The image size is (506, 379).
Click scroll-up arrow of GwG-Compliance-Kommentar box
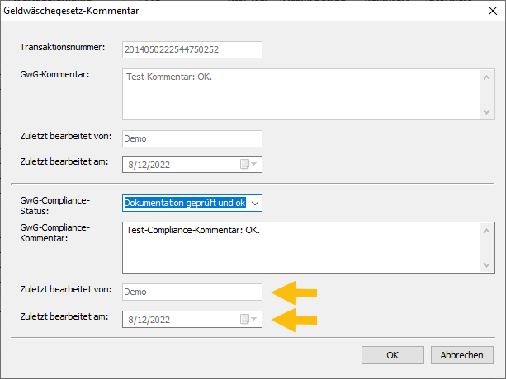point(487,230)
